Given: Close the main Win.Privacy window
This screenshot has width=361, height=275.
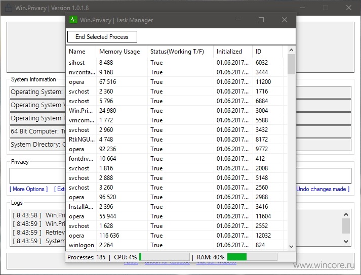Looking at the screenshot, I should click(x=349, y=8).
